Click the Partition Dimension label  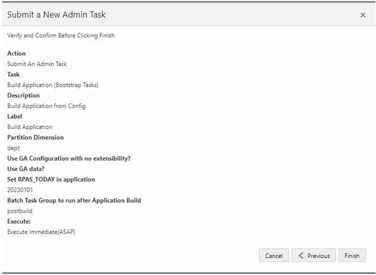[35, 138]
